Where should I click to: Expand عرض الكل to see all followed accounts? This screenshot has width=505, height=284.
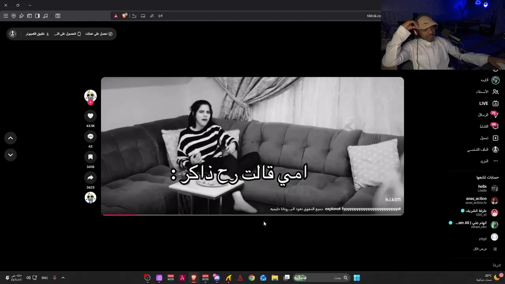485,249
